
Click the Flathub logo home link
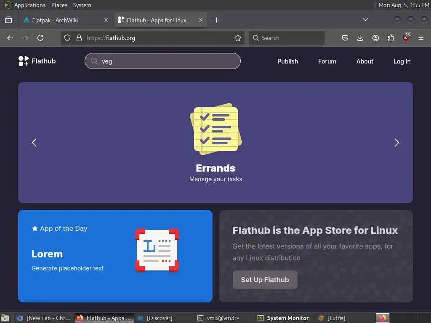coord(37,61)
